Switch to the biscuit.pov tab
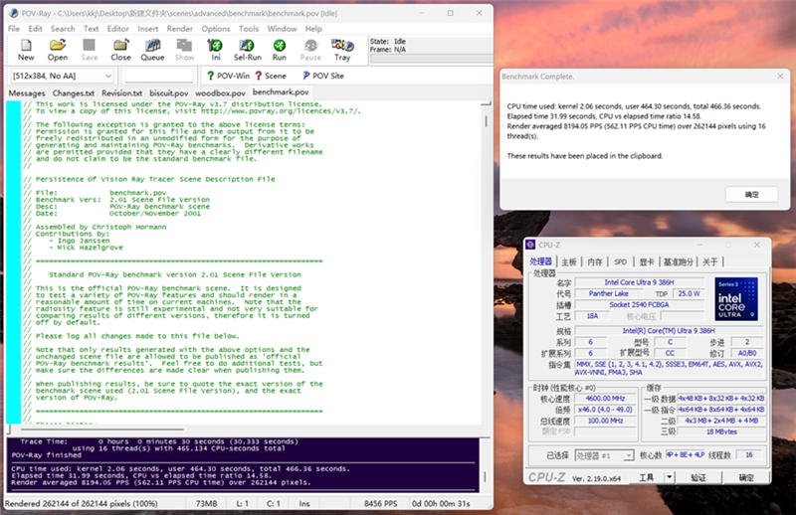Viewport: 796px width, 515px height. tap(169, 92)
